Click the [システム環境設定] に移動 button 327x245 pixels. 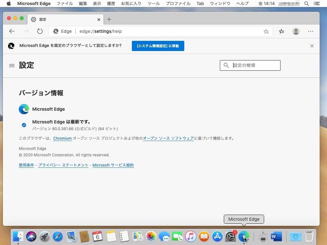(x=158, y=46)
